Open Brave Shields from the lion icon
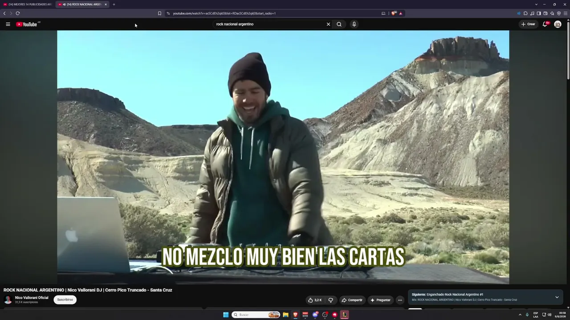The height and width of the screenshot is (320, 570). click(394, 13)
